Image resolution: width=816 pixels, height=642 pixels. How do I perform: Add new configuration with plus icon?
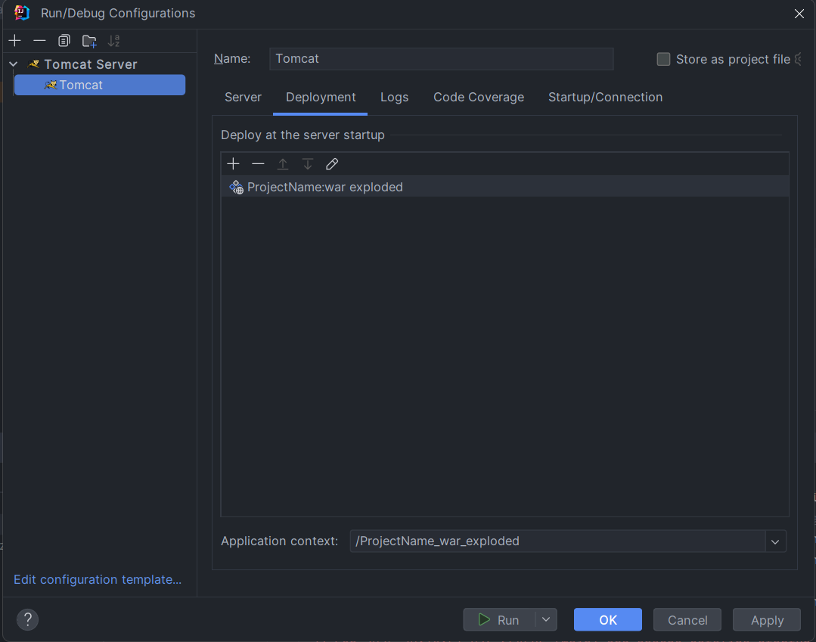[x=15, y=41]
